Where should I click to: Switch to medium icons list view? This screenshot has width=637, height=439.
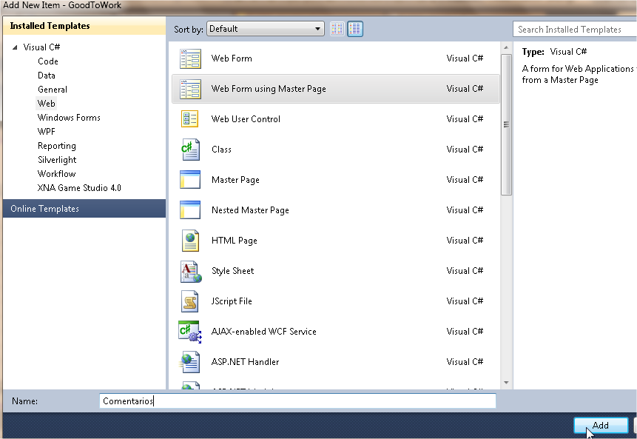click(x=355, y=29)
